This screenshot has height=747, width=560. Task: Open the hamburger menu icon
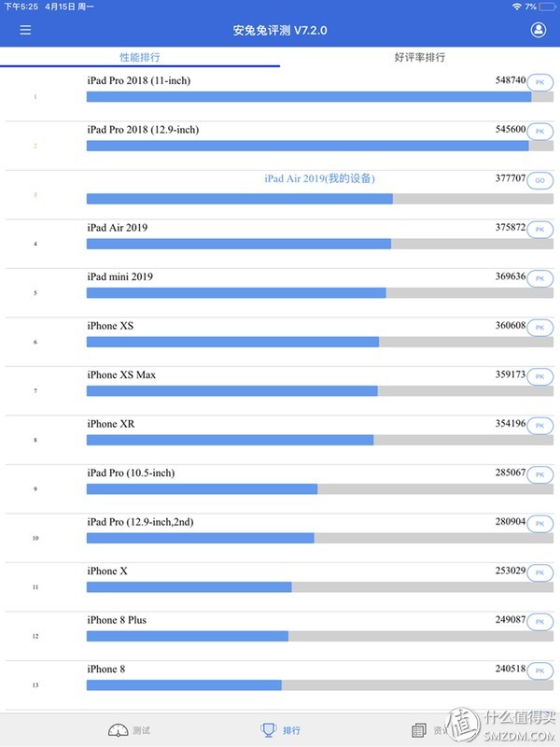click(25, 30)
